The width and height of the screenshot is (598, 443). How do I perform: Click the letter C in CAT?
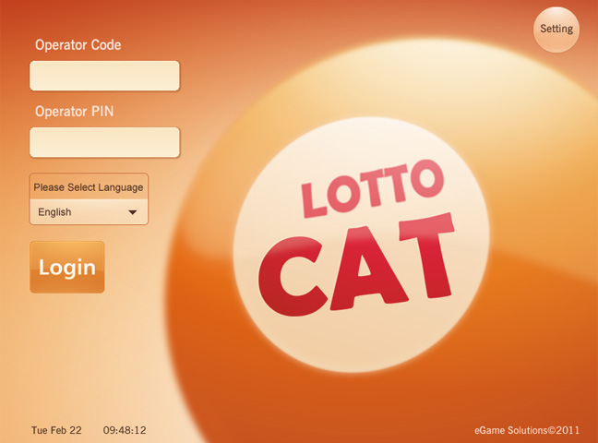tap(292, 277)
